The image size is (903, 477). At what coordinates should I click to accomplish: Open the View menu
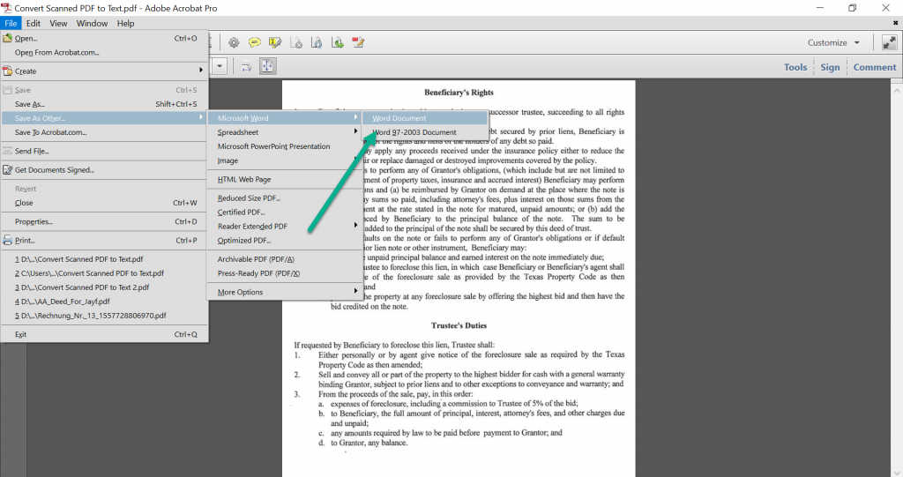58,23
